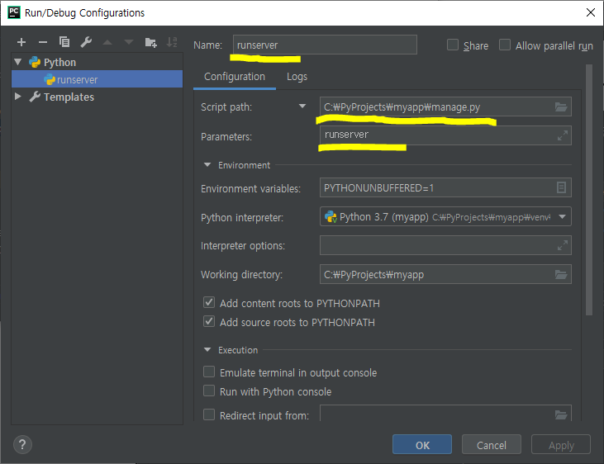Enable Run with Python console

tap(209, 391)
